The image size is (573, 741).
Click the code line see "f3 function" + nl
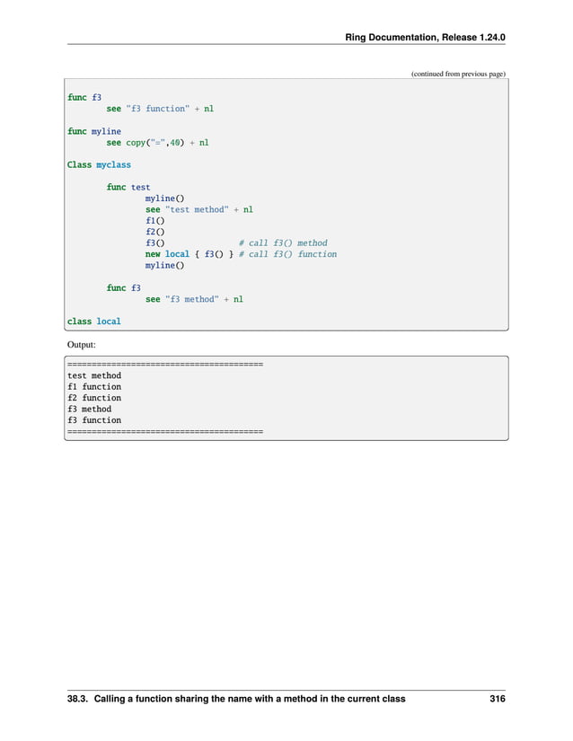(x=160, y=109)
